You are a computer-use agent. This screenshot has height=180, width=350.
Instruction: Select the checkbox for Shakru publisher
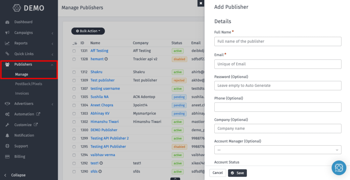[x=74, y=72]
